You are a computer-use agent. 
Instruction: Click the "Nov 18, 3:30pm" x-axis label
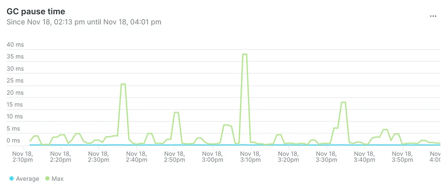pyautogui.click(x=326, y=156)
